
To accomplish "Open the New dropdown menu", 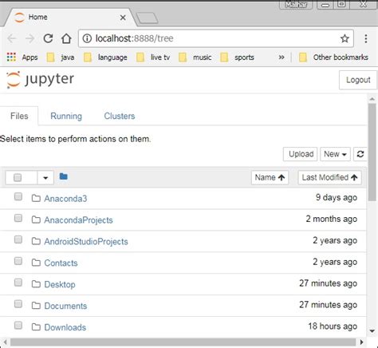I will (335, 154).
